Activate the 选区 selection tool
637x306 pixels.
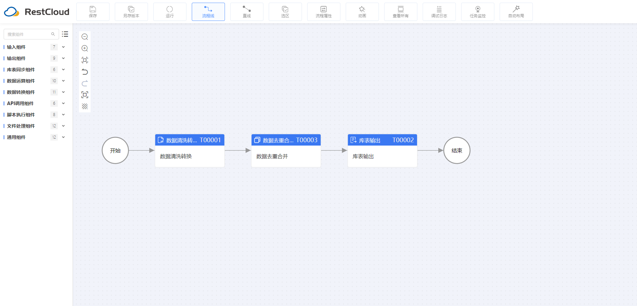click(285, 12)
